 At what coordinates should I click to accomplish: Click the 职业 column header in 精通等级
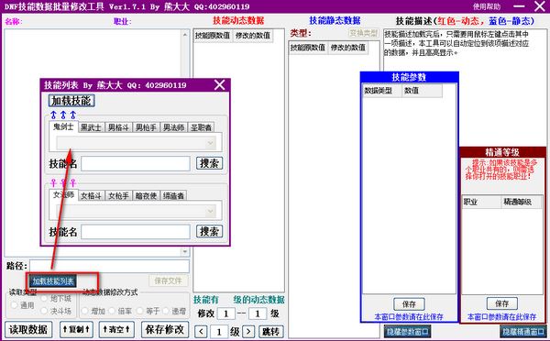481,202
